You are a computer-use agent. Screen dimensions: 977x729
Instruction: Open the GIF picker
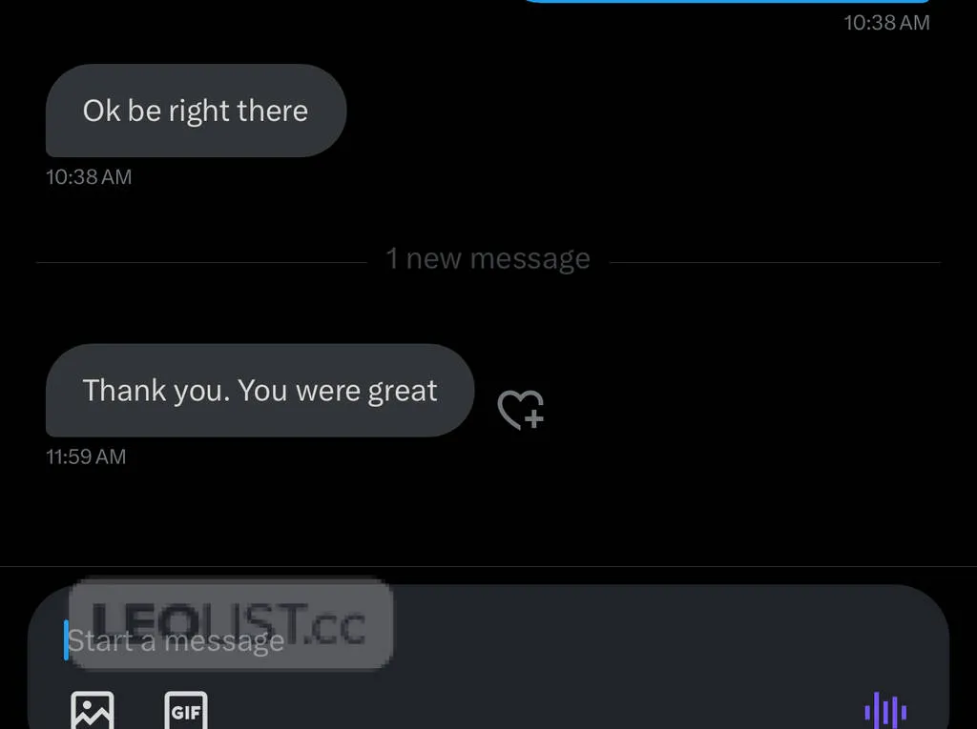186,710
